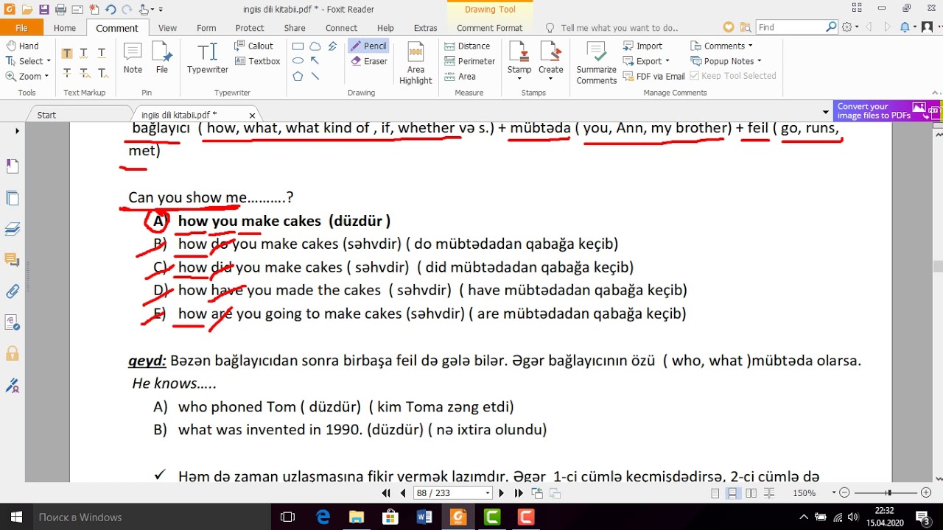The width and height of the screenshot is (943, 530).
Task: Add a Note comment
Action: tap(133, 58)
